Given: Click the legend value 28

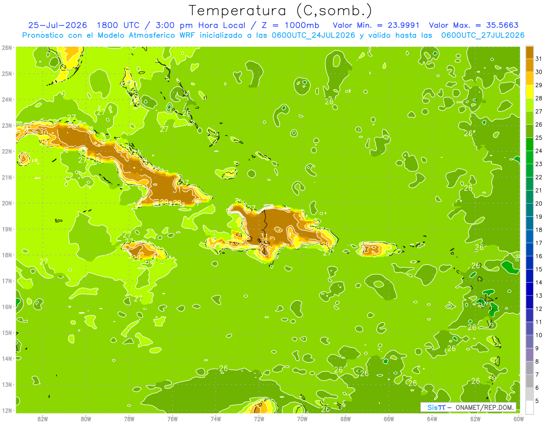Looking at the screenshot, I should pyautogui.click(x=539, y=98).
